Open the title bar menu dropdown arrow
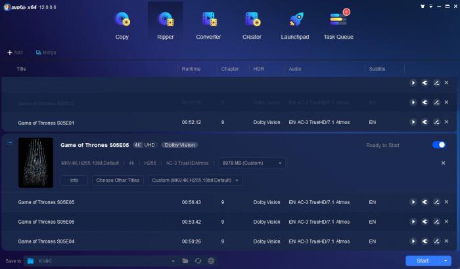The width and height of the screenshot is (460, 269). 431,6
